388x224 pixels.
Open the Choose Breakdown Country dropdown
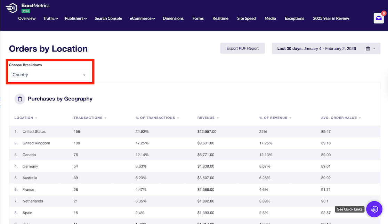[49, 75]
